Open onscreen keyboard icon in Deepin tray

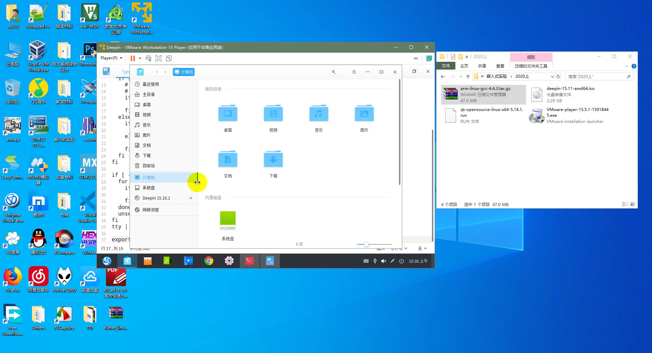(x=366, y=261)
